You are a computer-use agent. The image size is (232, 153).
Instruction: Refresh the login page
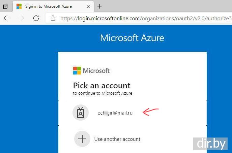point(36,19)
